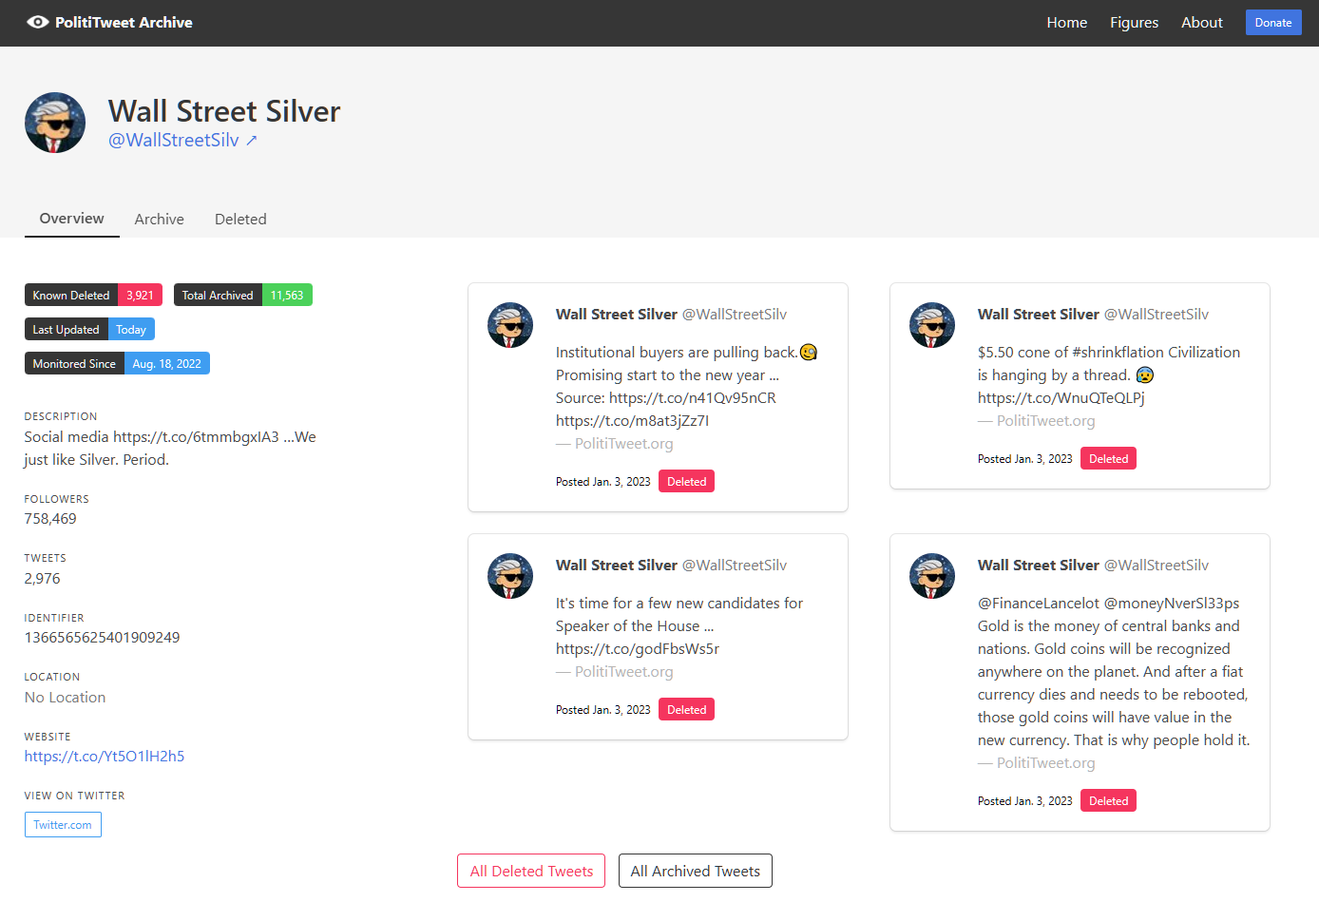Click avatar on 'Speaker of the House' tweet card

pos(510,576)
